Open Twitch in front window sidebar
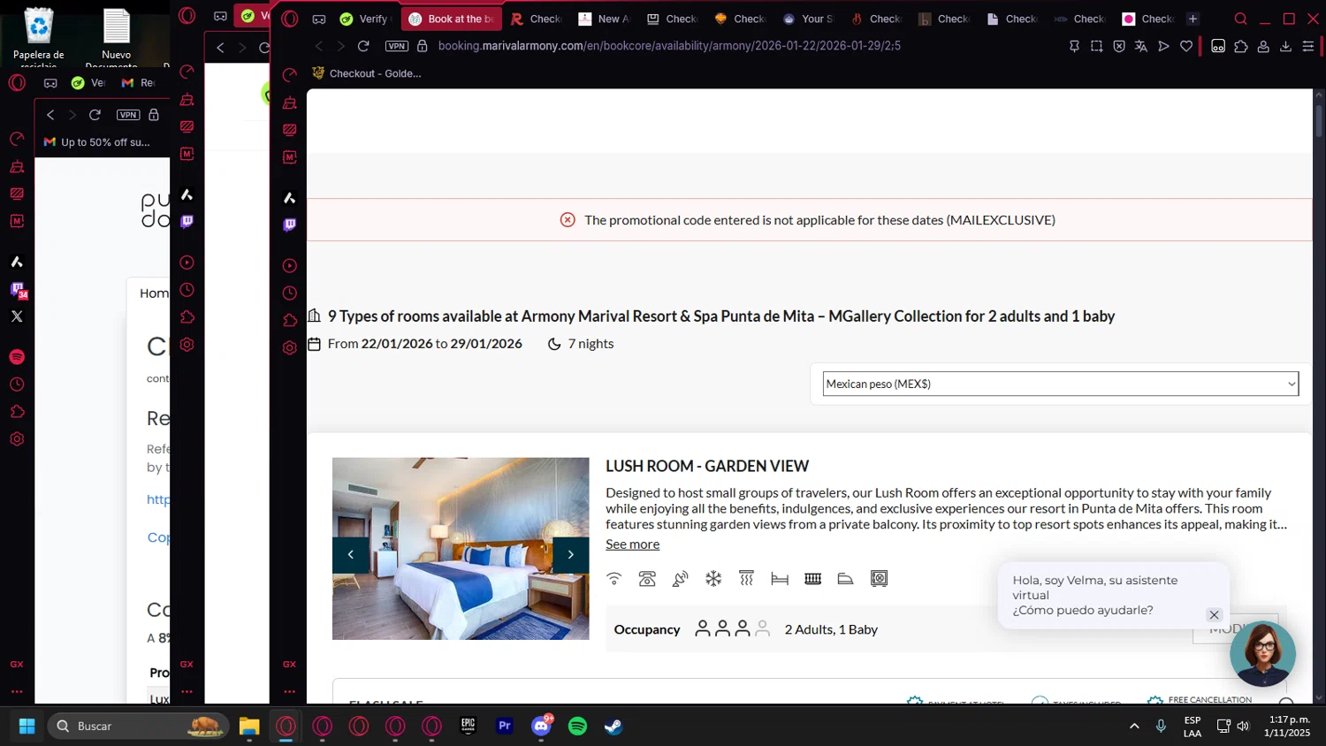 (x=289, y=225)
